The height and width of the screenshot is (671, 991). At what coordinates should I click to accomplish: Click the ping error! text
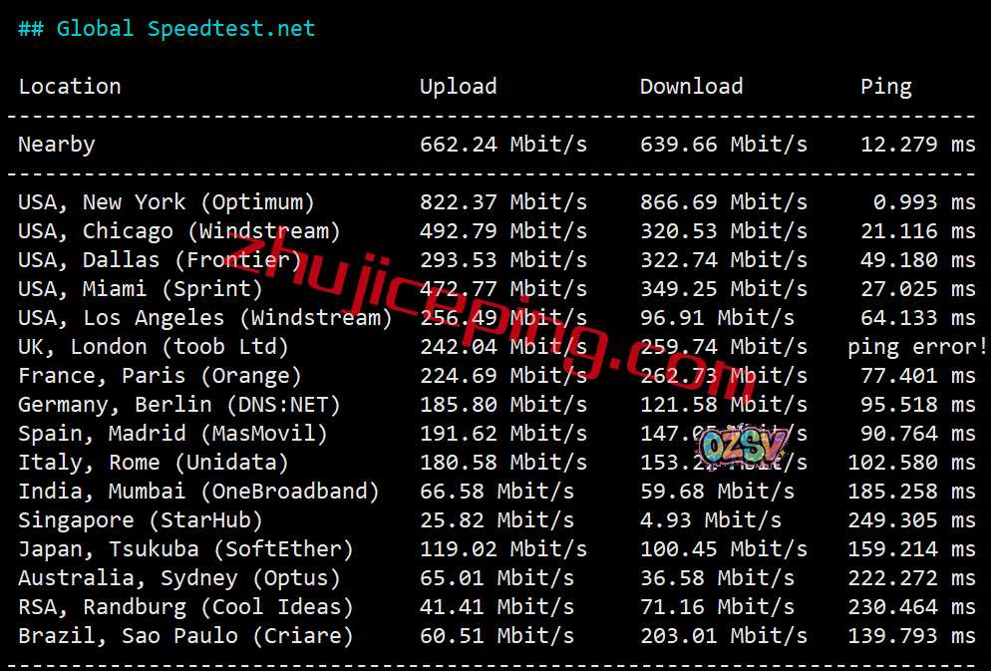(x=917, y=347)
